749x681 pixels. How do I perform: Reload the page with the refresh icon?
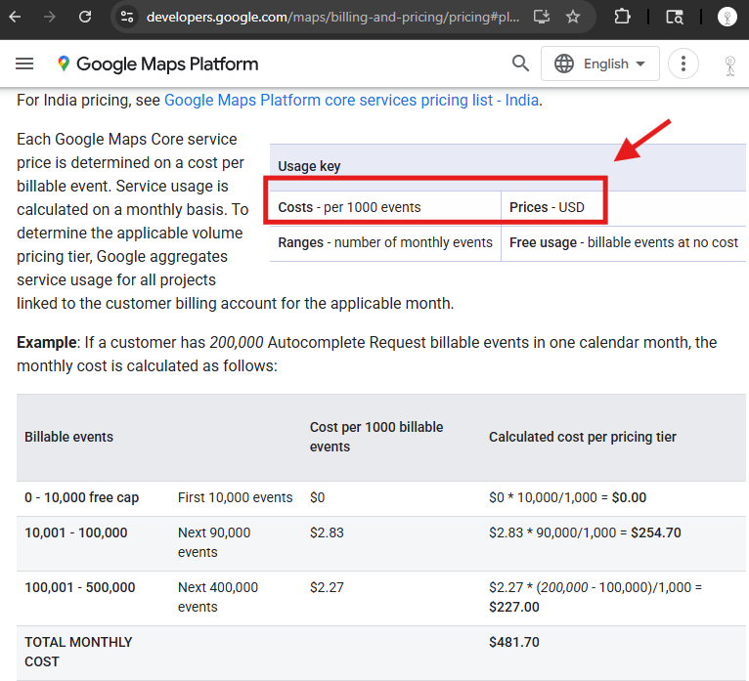pos(85,18)
